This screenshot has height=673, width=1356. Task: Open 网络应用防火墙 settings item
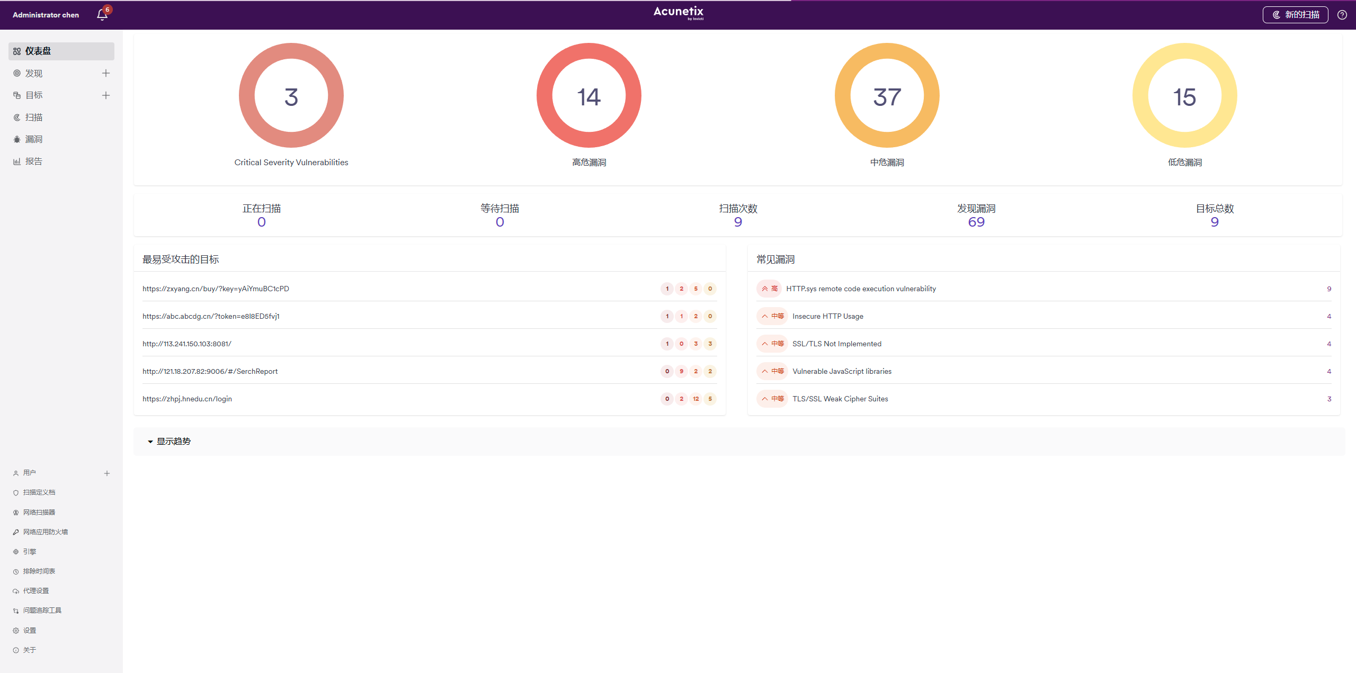pyautogui.click(x=45, y=532)
